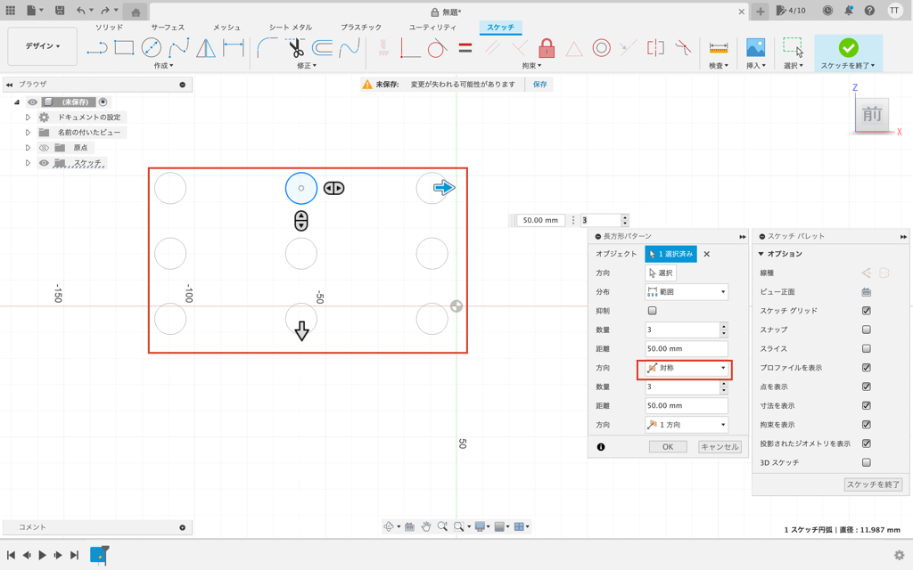913x570 pixels.
Task: Switch to the メッシュ tab
Action: tap(226, 28)
